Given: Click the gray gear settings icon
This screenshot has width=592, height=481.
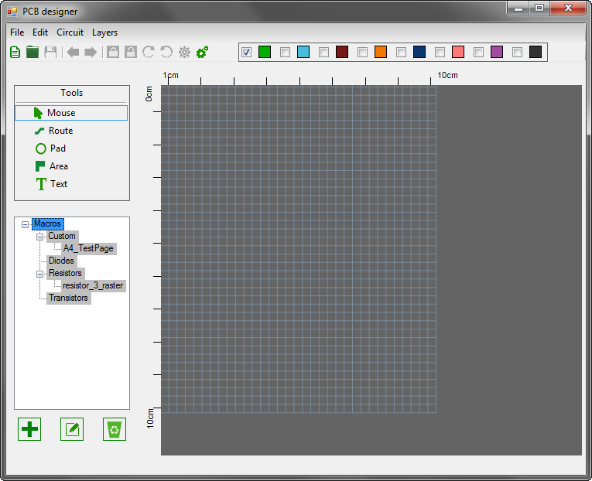Looking at the screenshot, I should pyautogui.click(x=184, y=52).
